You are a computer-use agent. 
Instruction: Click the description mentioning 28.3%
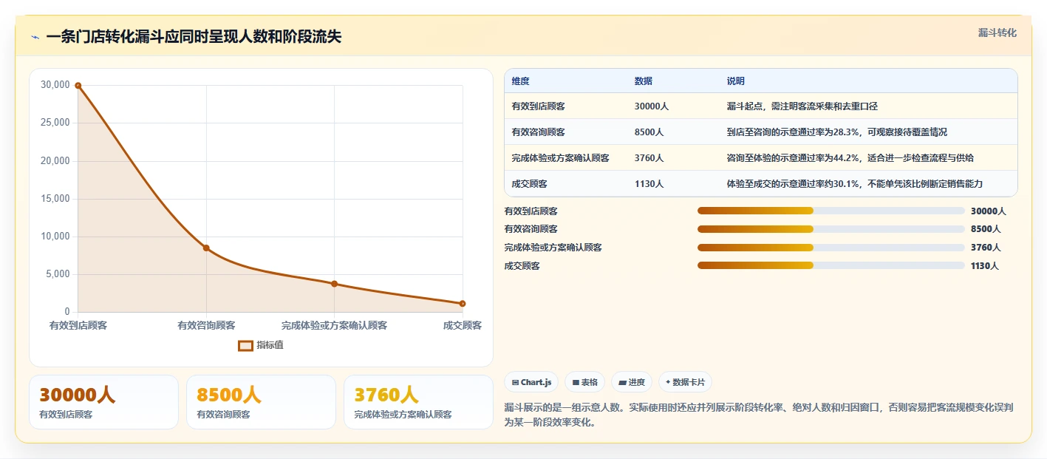[x=868, y=132]
